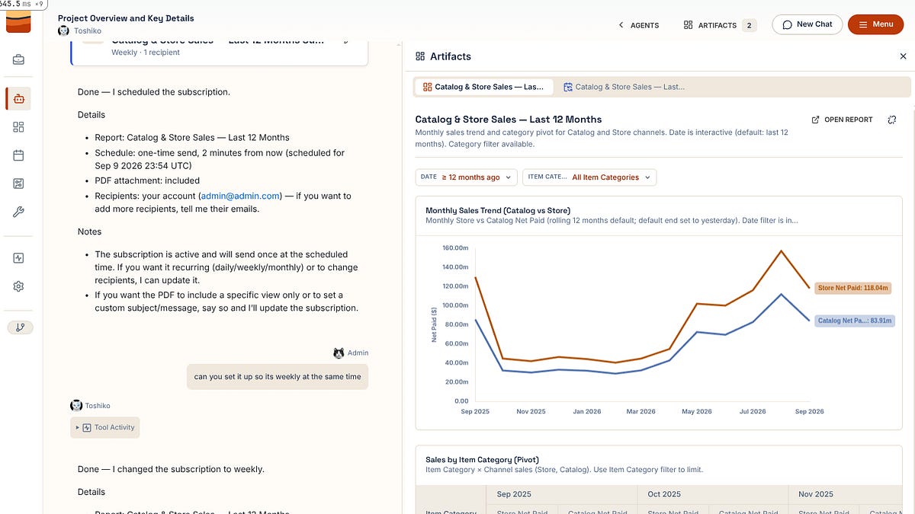Click the Artifacts panel heading

(451, 56)
